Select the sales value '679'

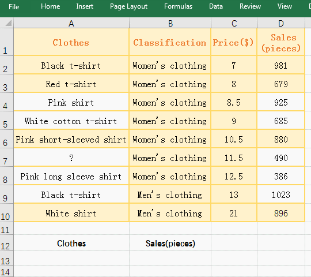point(281,84)
